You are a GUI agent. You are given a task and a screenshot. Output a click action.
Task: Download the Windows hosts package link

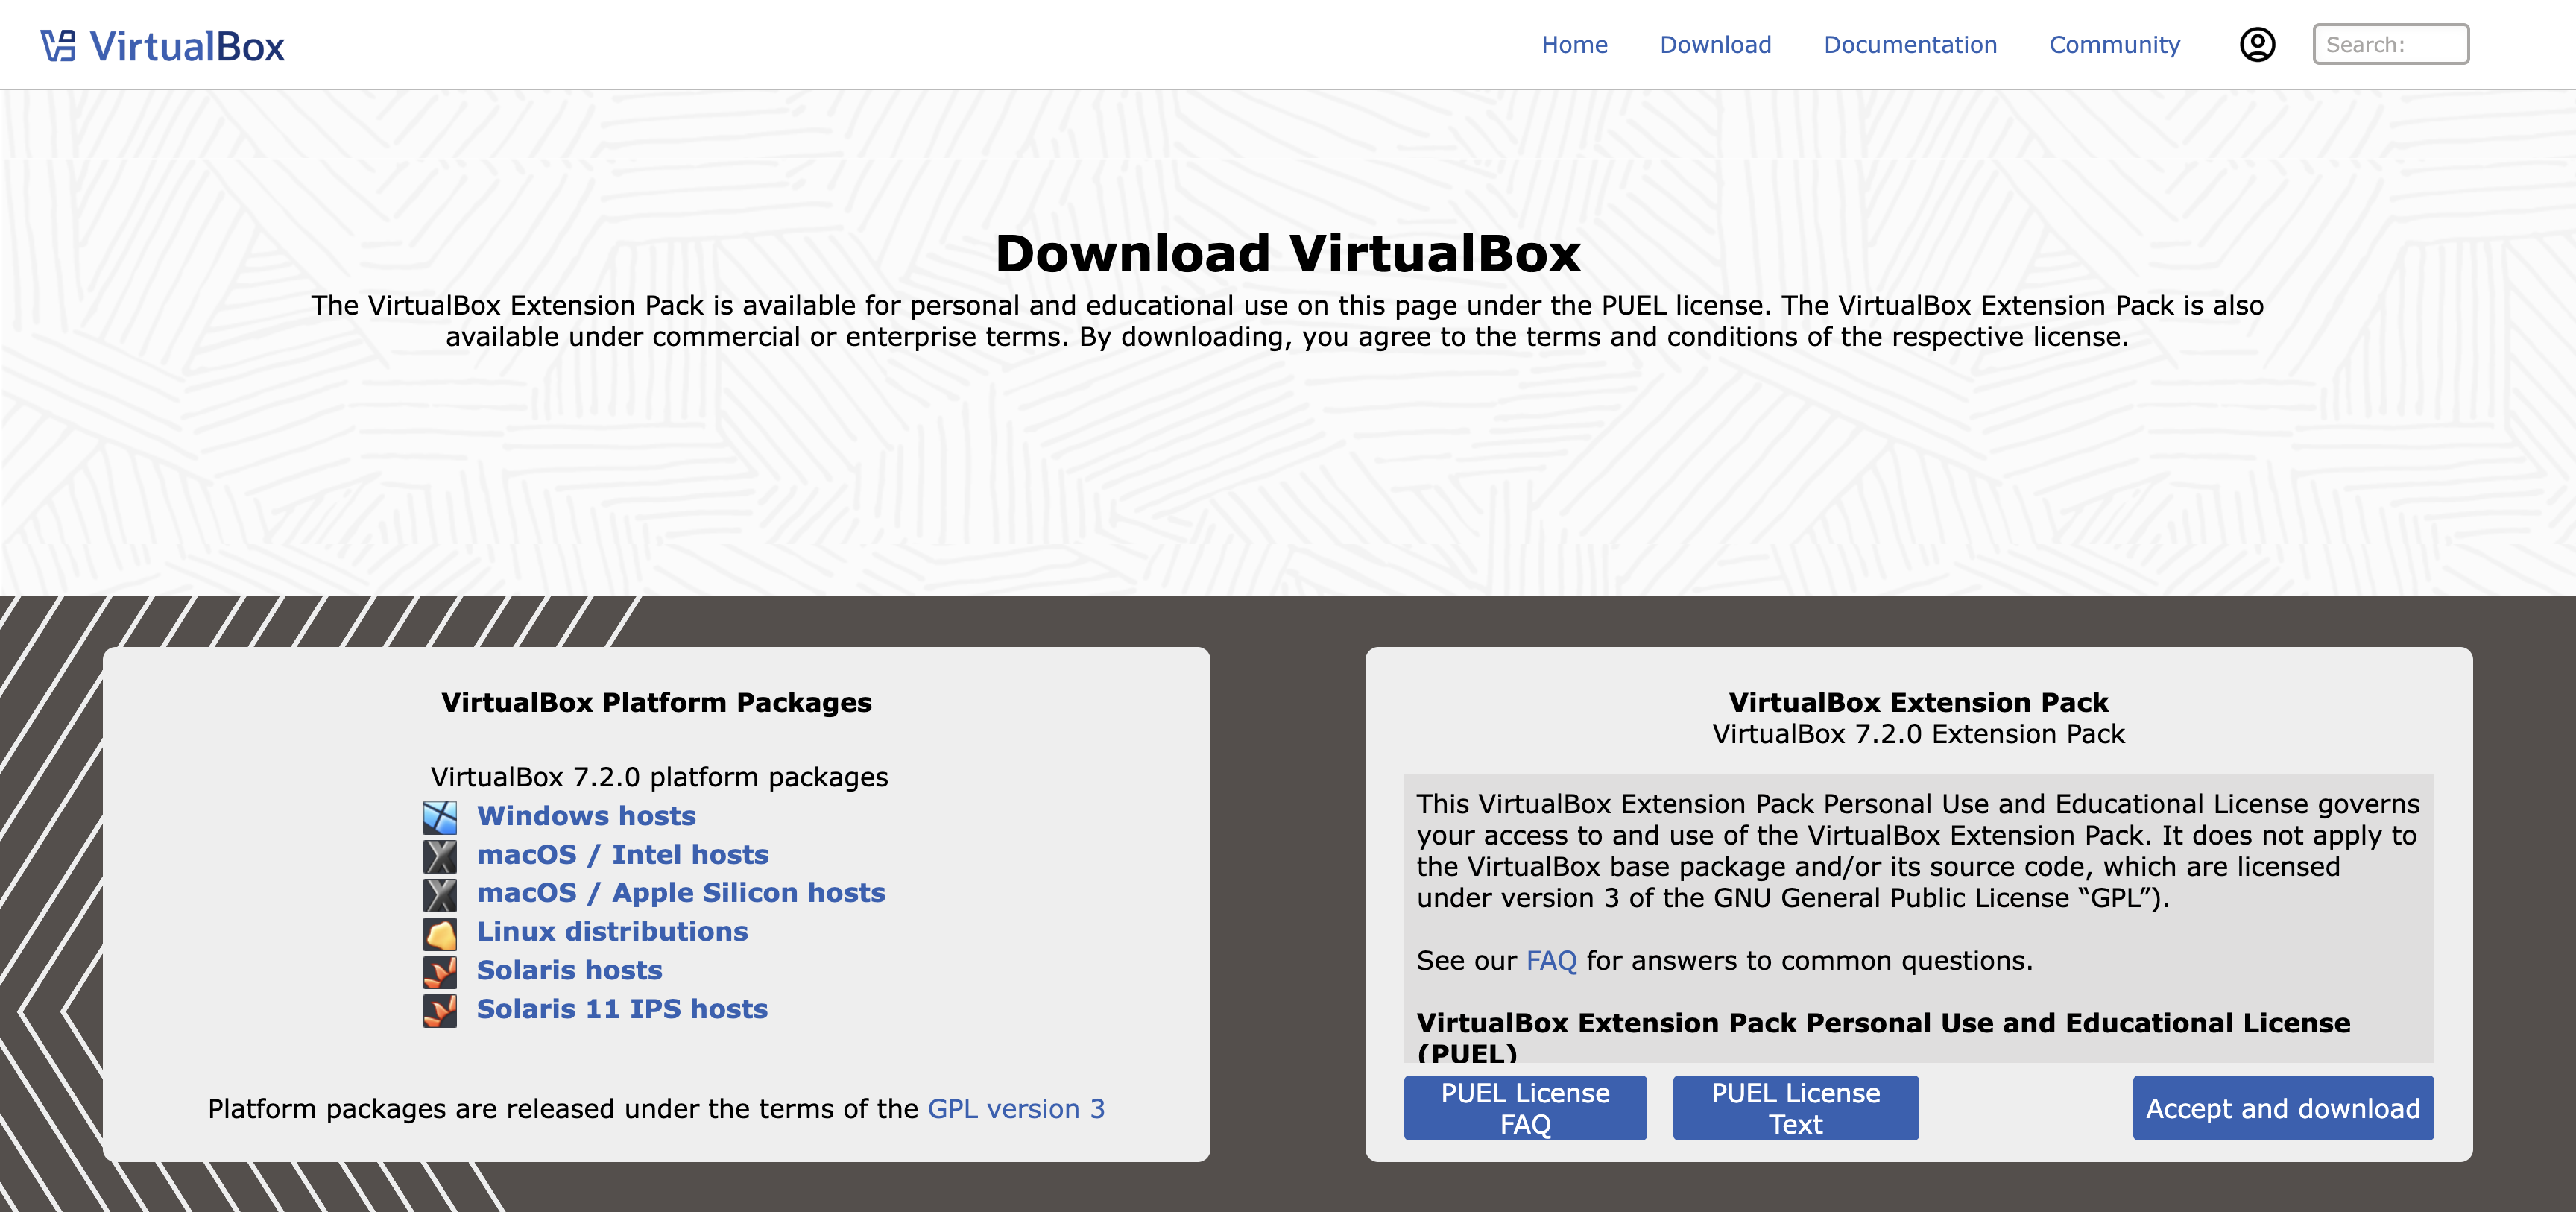pos(586,816)
